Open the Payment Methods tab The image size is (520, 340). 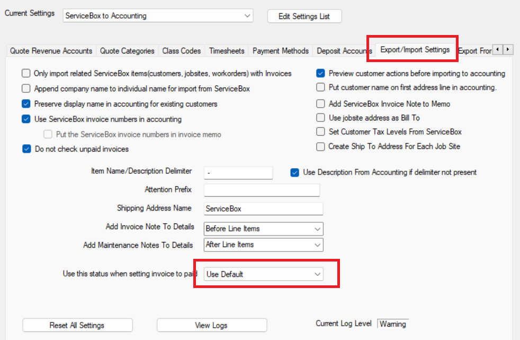tap(281, 51)
